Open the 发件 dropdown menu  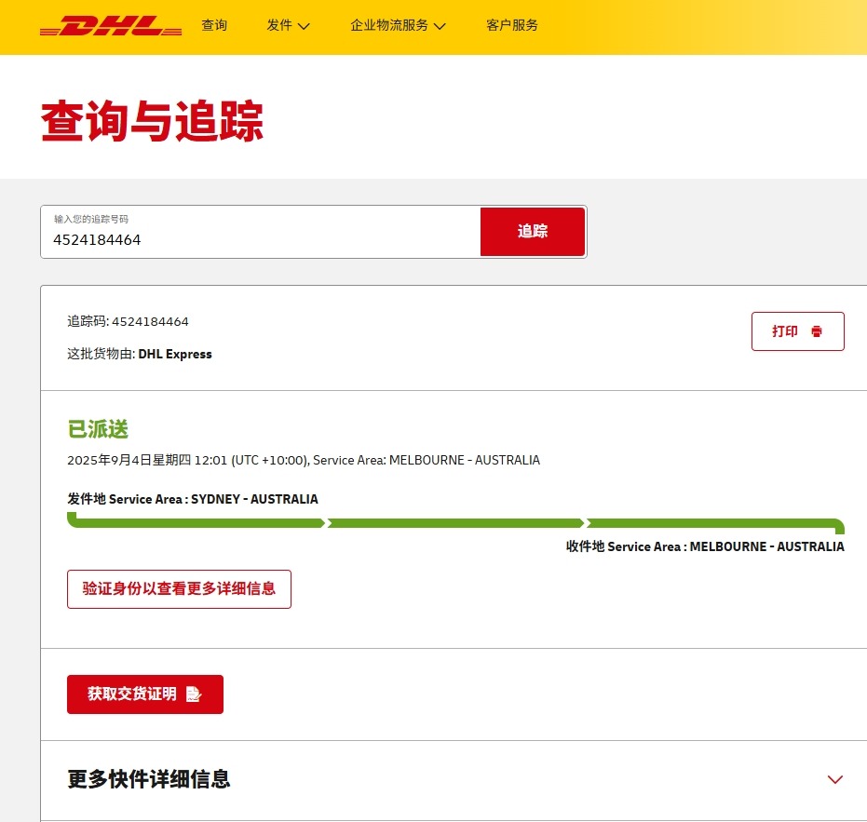(x=288, y=25)
